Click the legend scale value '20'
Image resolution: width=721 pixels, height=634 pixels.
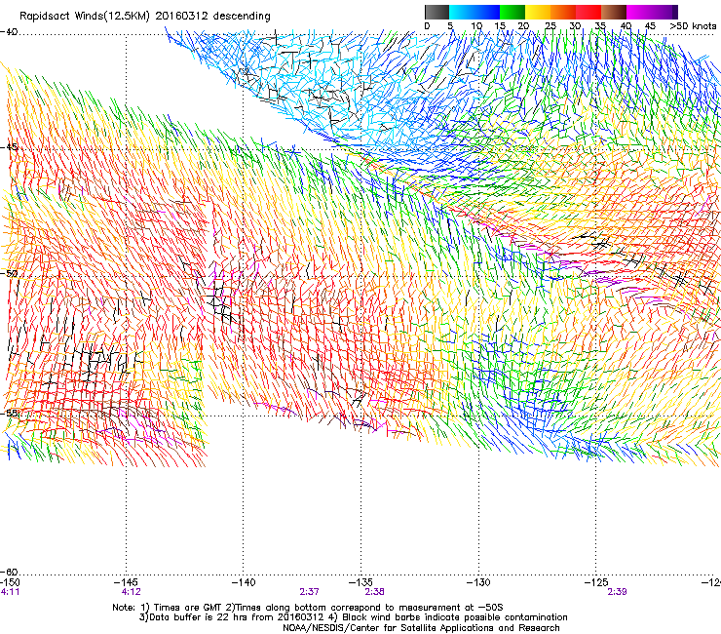tap(523, 26)
